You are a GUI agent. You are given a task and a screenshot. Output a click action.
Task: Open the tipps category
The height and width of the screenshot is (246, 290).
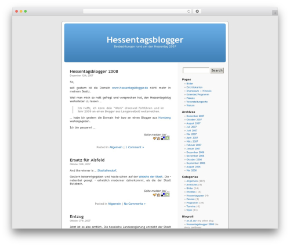point(189,210)
